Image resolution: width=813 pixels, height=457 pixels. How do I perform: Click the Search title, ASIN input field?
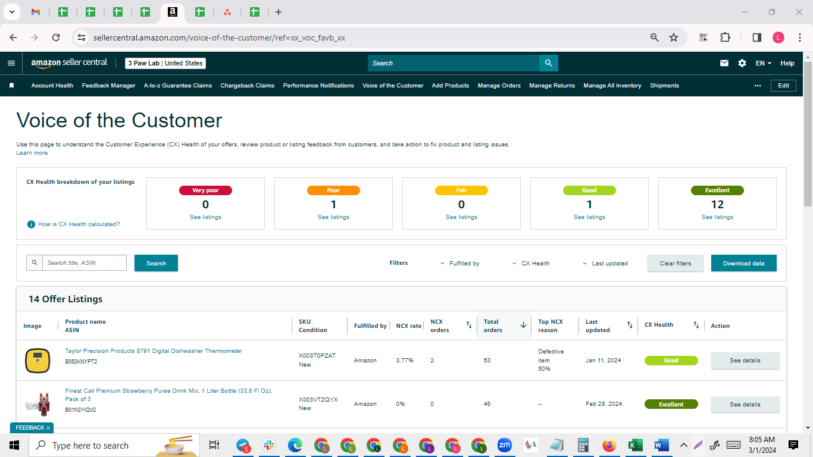tap(84, 262)
